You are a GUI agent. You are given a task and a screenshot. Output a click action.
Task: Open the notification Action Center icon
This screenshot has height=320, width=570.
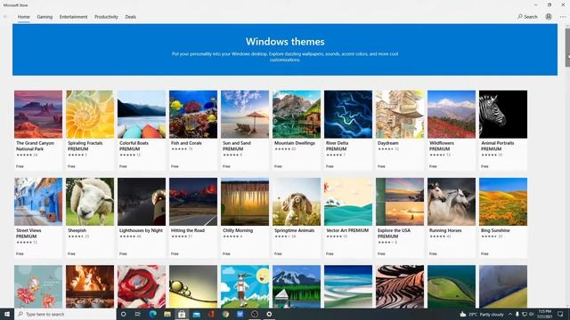[x=560, y=314]
